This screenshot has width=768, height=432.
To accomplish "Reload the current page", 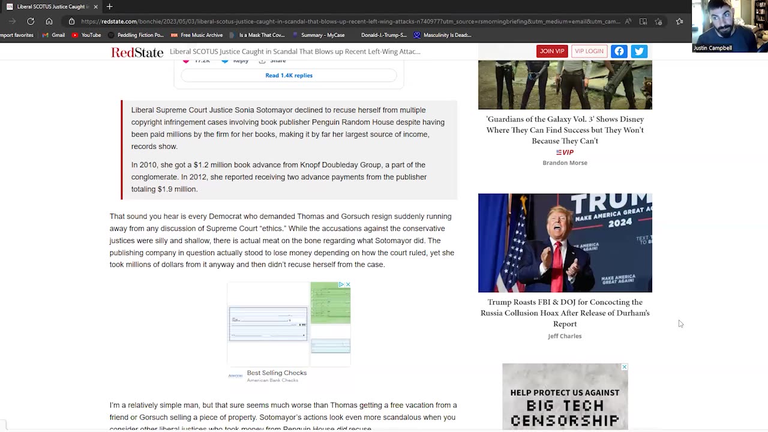I will pyautogui.click(x=31, y=21).
